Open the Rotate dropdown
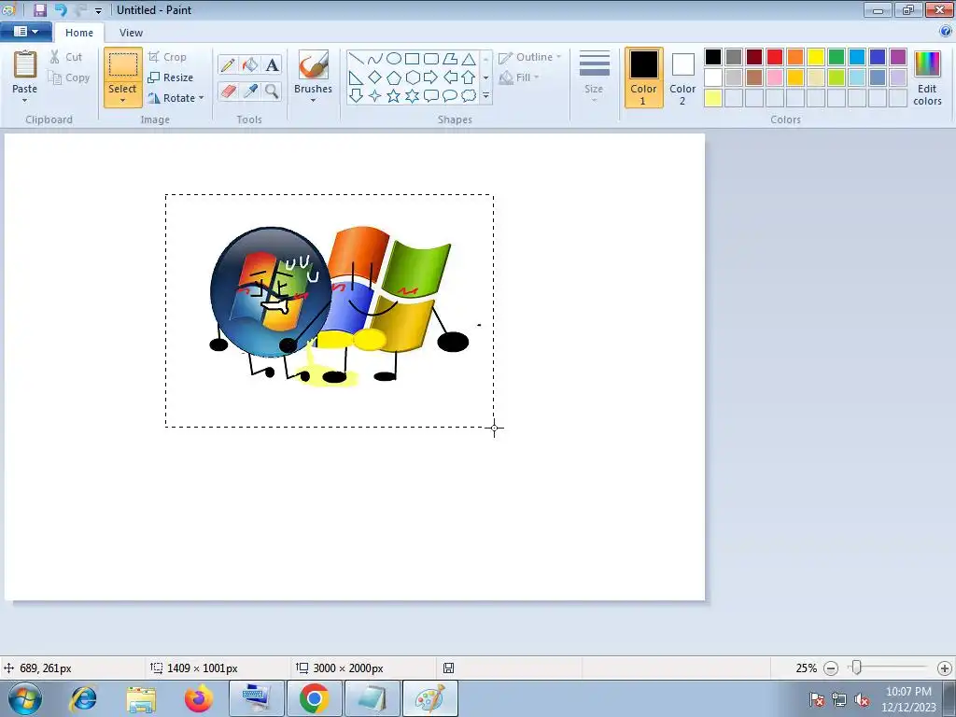The image size is (956, 717). click(175, 97)
